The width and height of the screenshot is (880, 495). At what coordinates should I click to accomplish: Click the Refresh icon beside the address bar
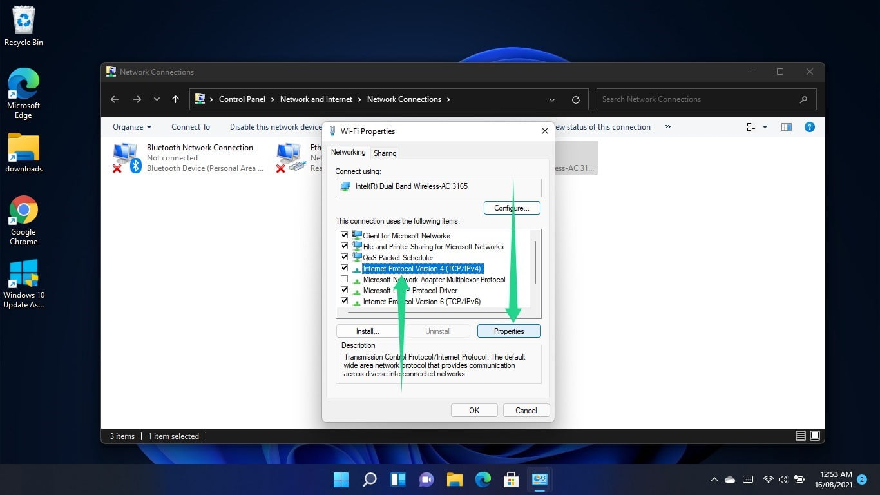point(576,100)
